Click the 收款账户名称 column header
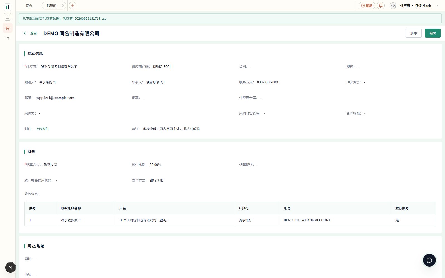Viewport: 445px width, 278px height. click(85, 208)
